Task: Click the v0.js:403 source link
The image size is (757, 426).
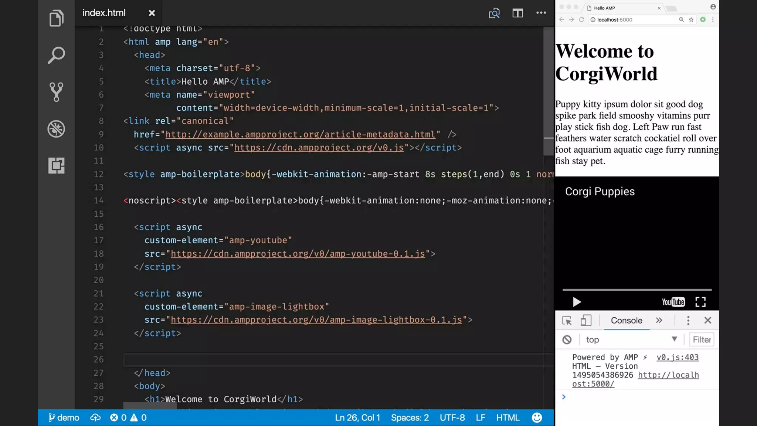Action: [678, 357]
